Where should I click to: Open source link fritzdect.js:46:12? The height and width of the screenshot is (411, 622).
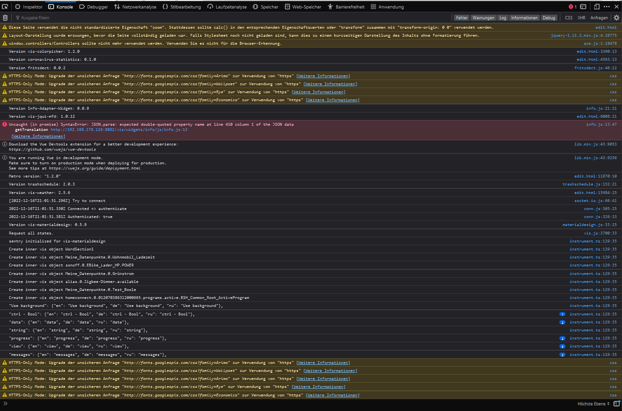pos(595,68)
